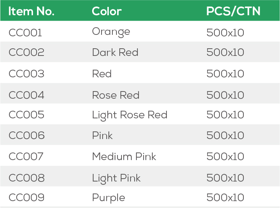Click the 500x10 quantity for Orange
This screenshot has height=208, width=280.
pos(225,33)
